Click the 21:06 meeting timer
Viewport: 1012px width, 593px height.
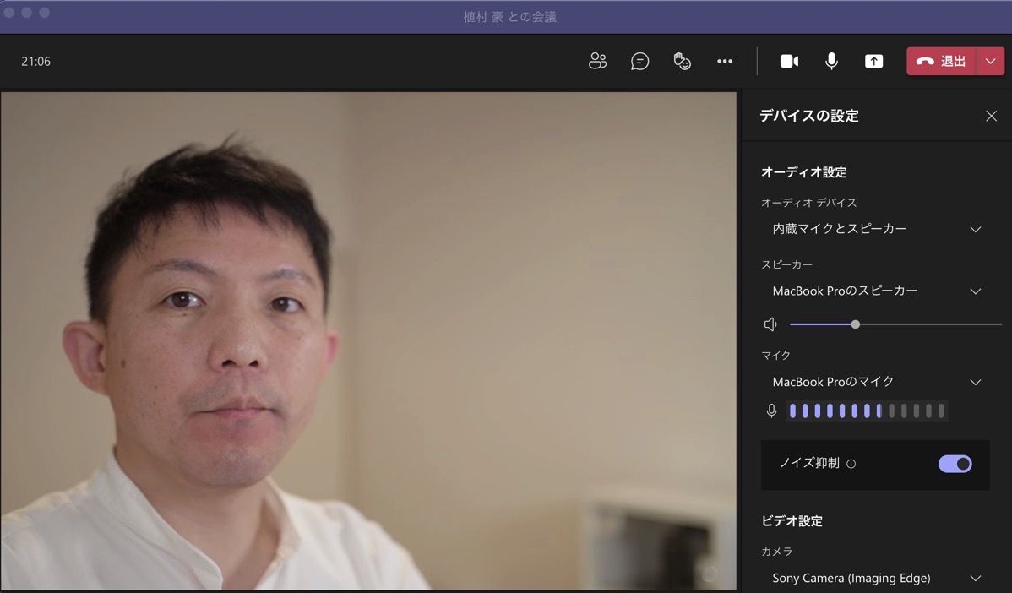tap(35, 62)
